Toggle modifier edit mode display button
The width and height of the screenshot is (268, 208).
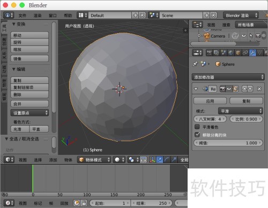(235, 89)
